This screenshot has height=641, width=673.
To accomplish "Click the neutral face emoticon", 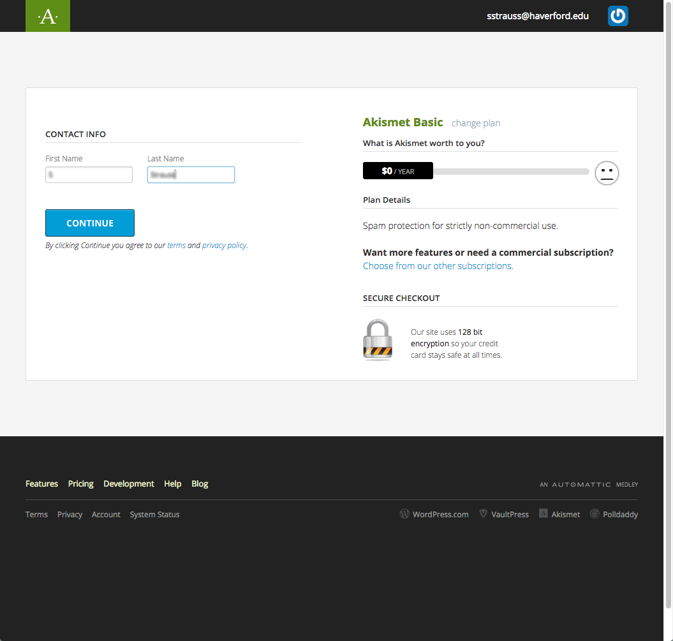I will coord(607,173).
